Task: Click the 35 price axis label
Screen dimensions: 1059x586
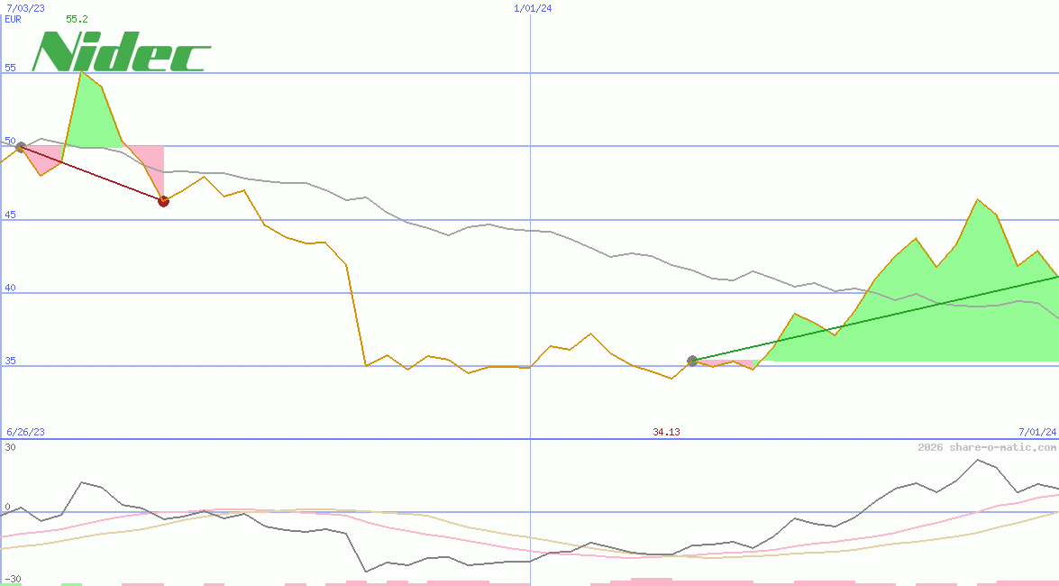Action: pyautogui.click(x=10, y=361)
